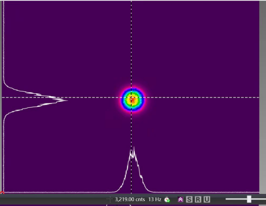Click the peak of the left vertical profile
266x206 pixels.
click(x=67, y=101)
